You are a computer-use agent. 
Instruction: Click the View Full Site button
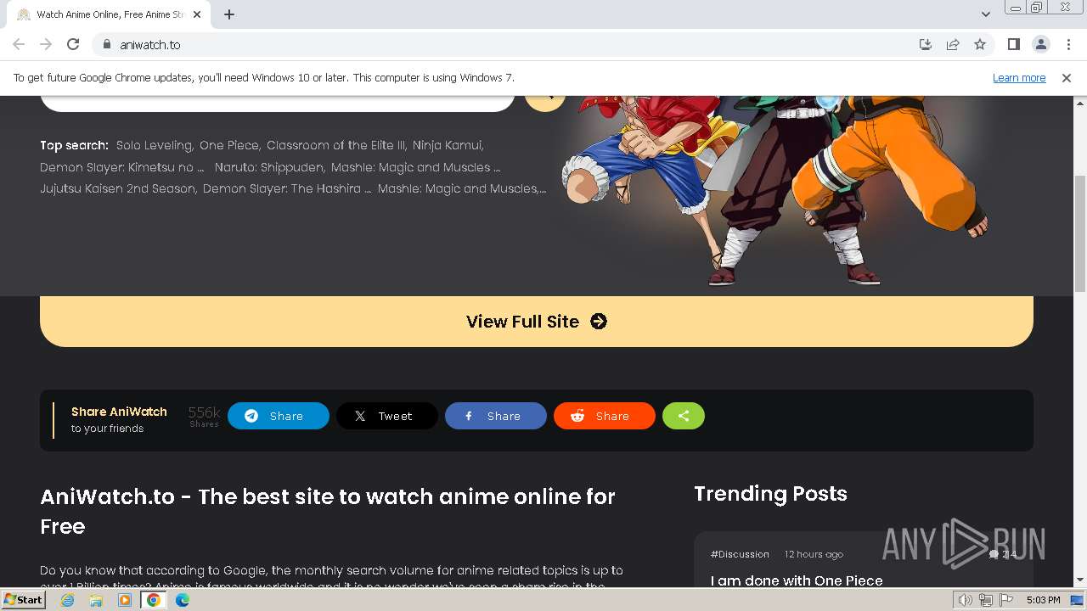point(537,321)
